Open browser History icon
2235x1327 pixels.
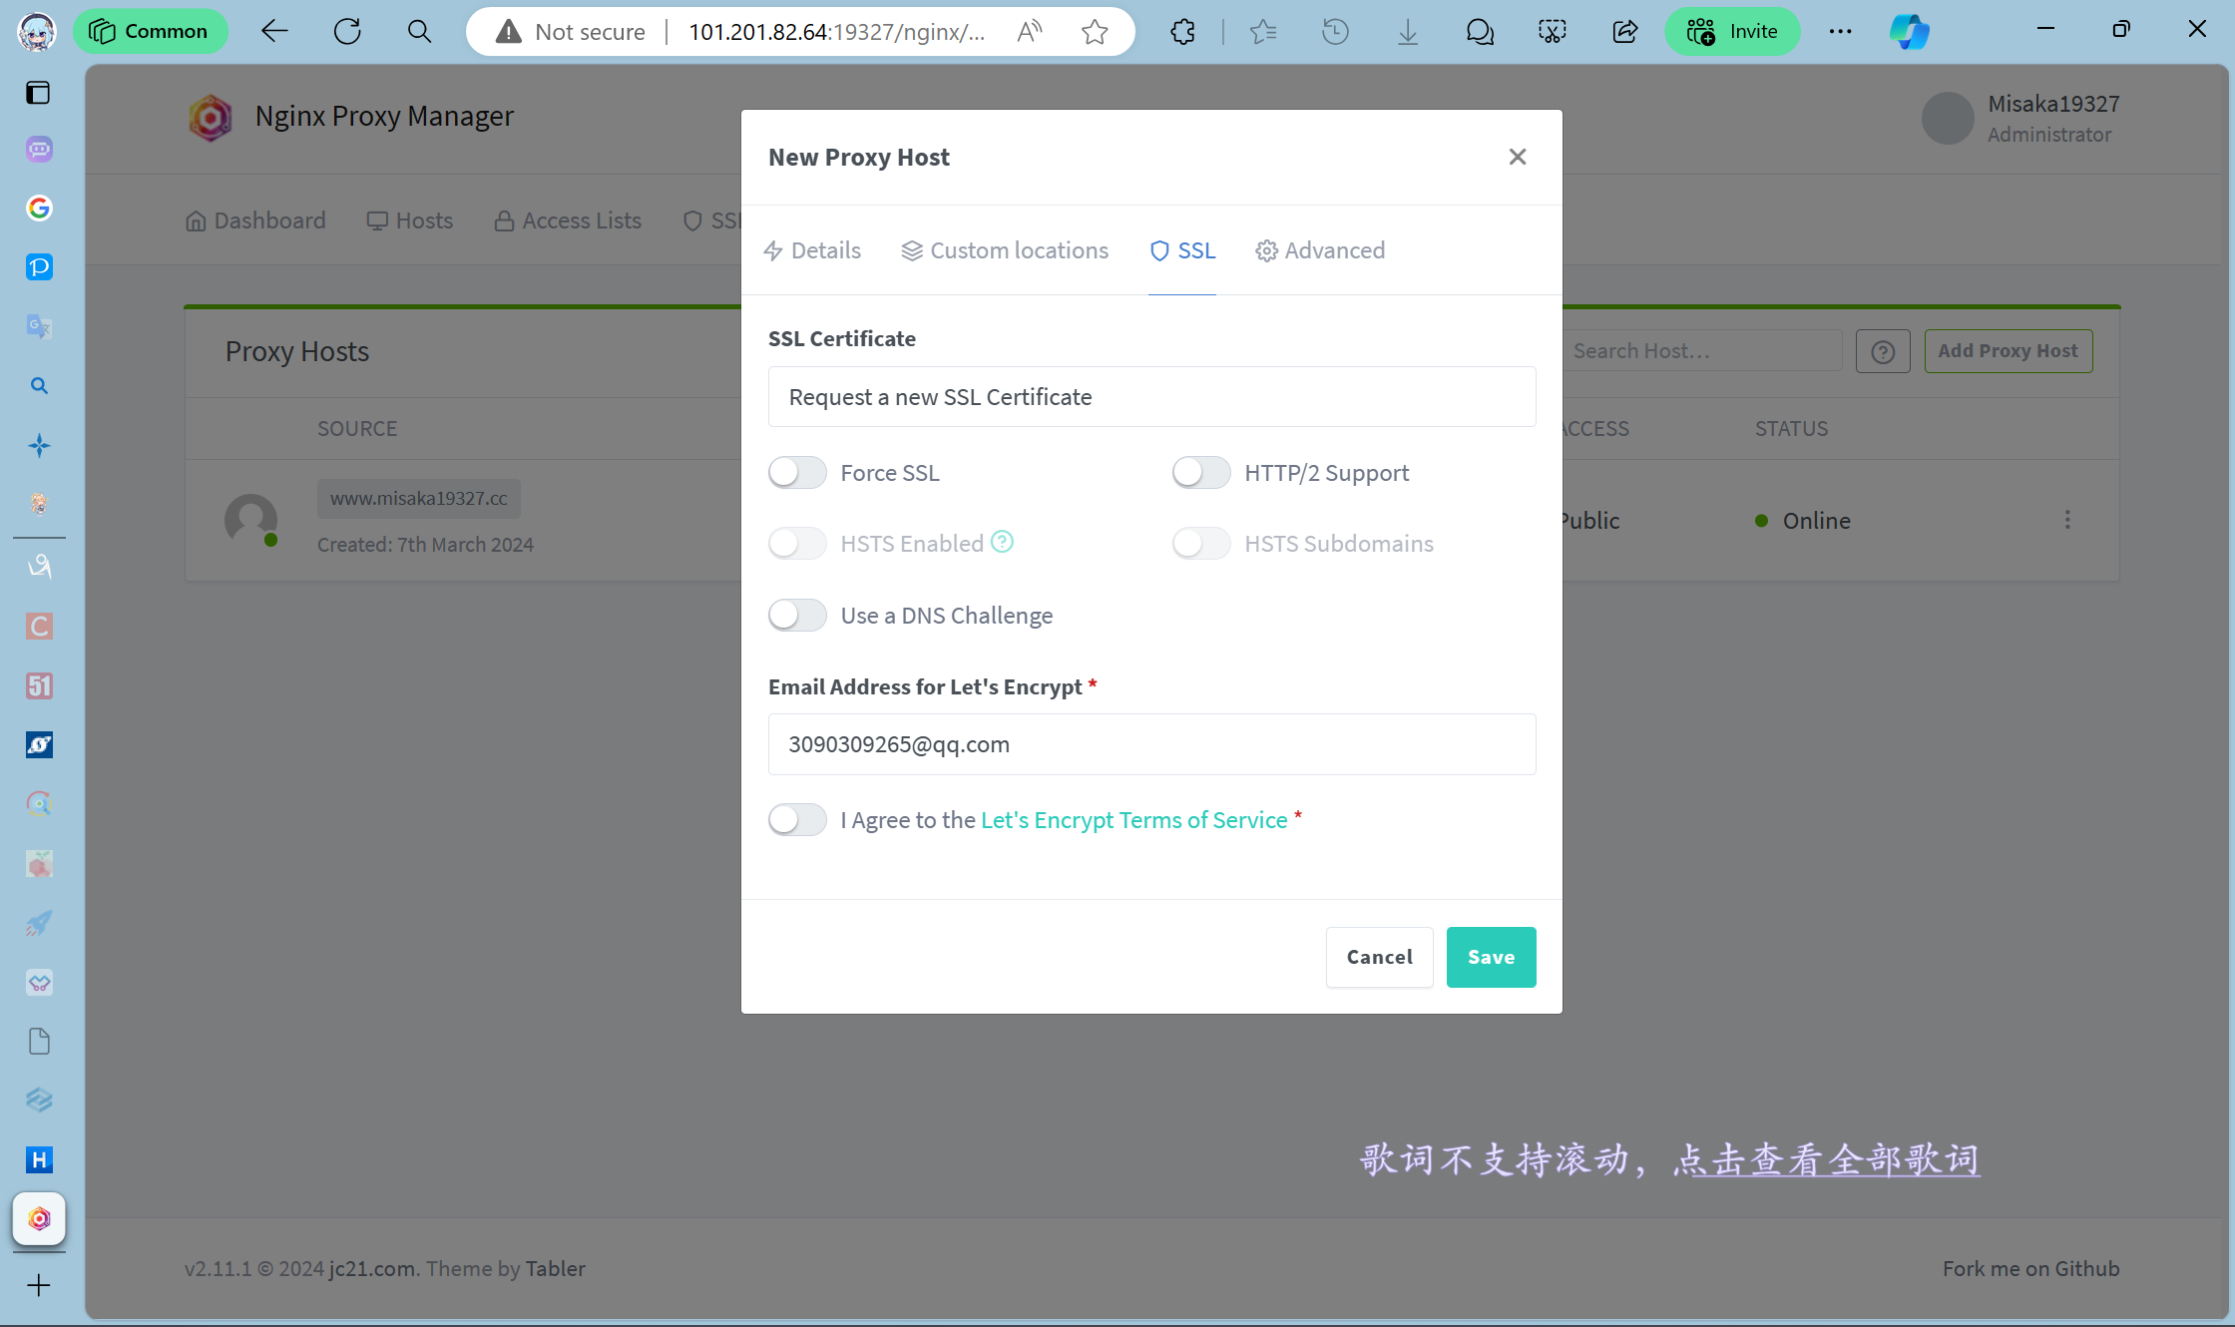click(x=1335, y=32)
